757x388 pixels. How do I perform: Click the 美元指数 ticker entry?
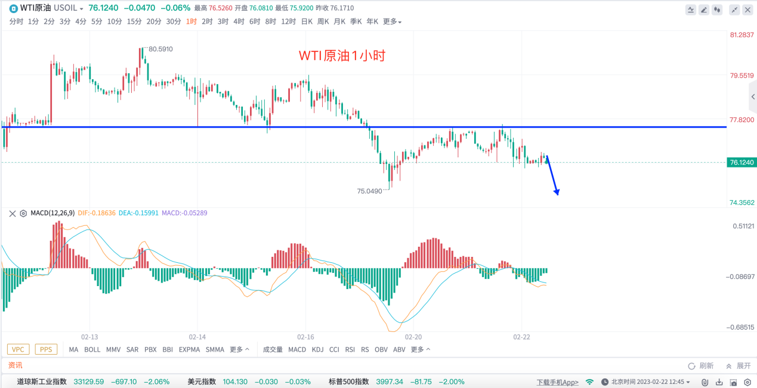(x=249, y=381)
